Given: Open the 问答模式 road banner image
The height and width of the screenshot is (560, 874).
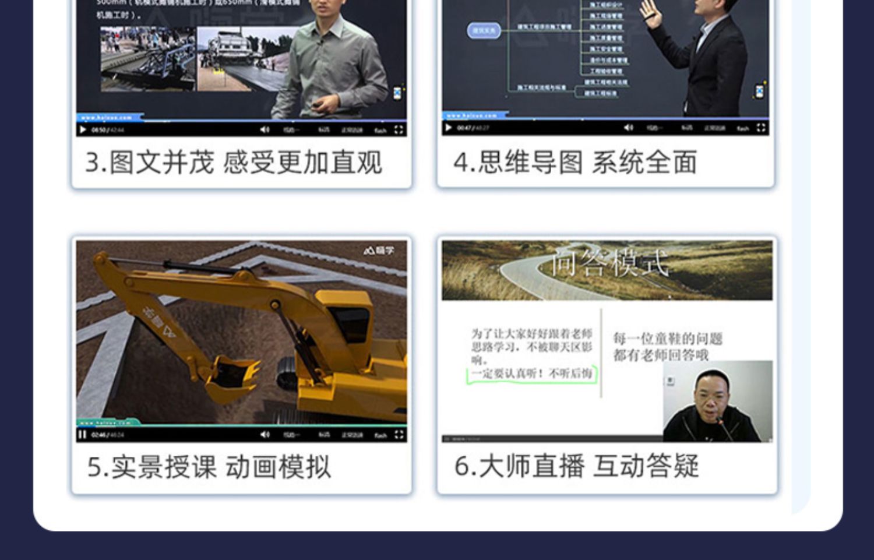Looking at the screenshot, I should pos(607,270).
